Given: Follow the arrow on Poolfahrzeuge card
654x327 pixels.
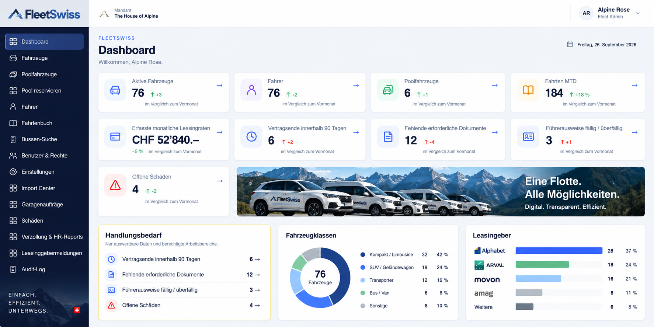Looking at the screenshot, I should click(x=495, y=85).
